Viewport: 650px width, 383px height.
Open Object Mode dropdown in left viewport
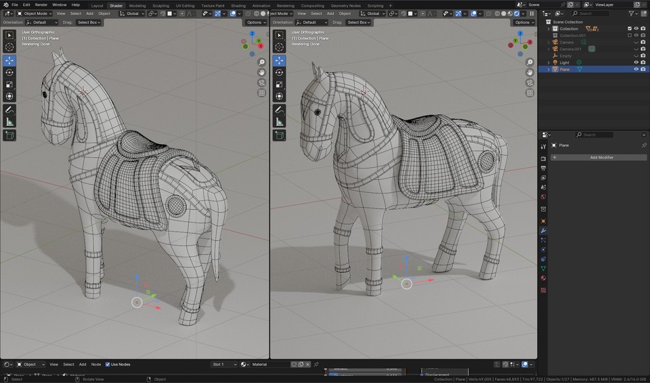pyautogui.click(x=35, y=14)
